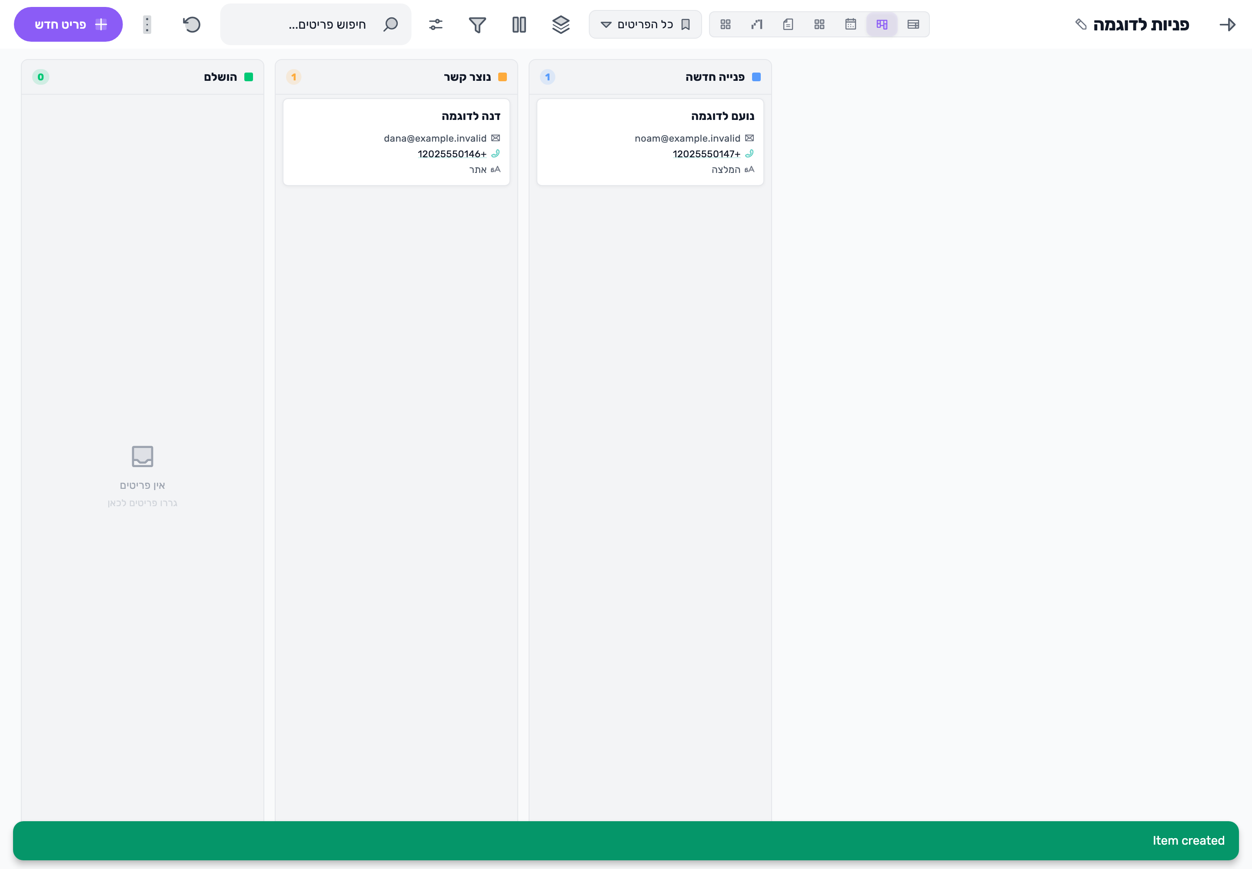The height and width of the screenshot is (869, 1252).
Task: Switch to the calendar view icon
Action: 850,24
